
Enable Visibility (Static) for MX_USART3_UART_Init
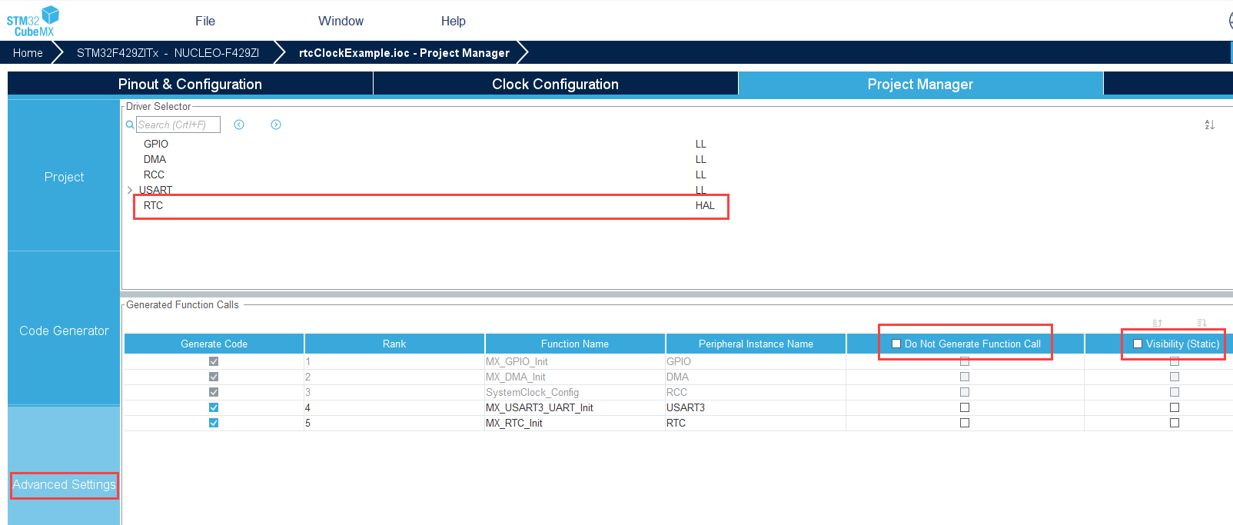pyautogui.click(x=1175, y=407)
